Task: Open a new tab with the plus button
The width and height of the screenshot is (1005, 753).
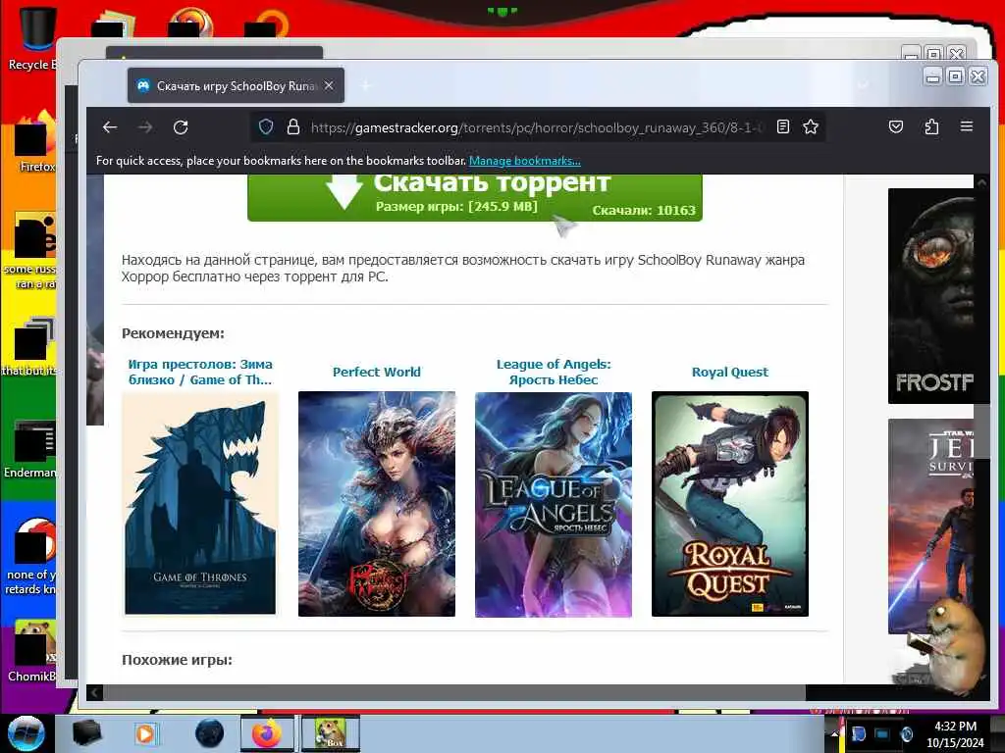Action: pyautogui.click(x=366, y=85)
